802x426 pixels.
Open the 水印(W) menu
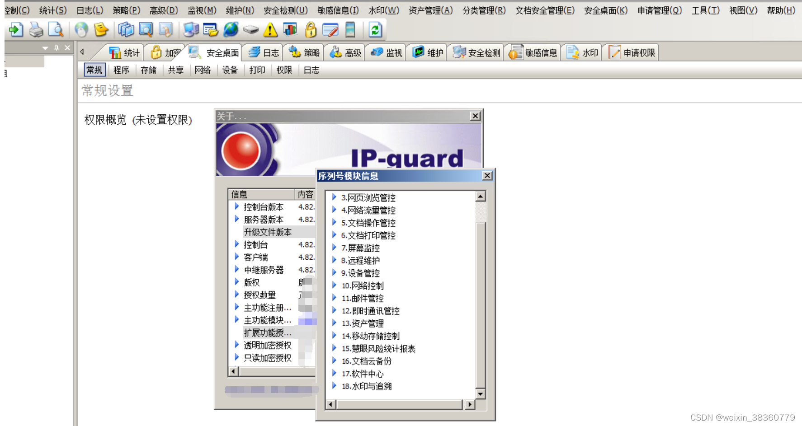(384, 9)
